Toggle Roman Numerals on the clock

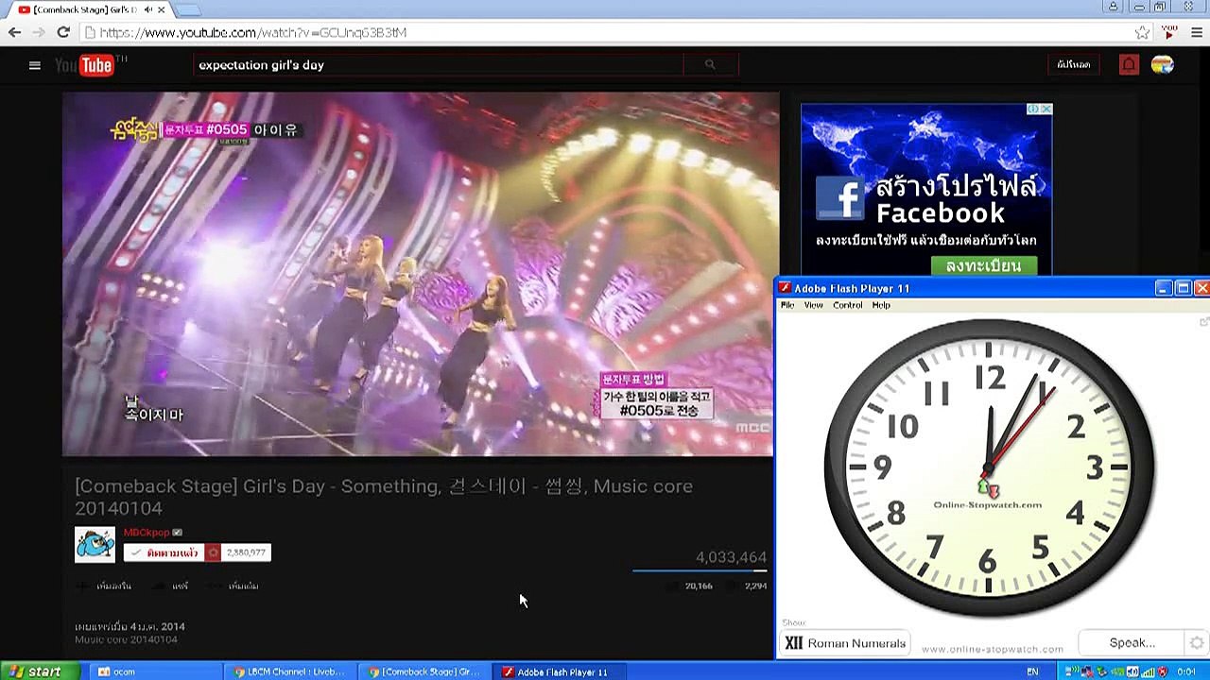844,643
